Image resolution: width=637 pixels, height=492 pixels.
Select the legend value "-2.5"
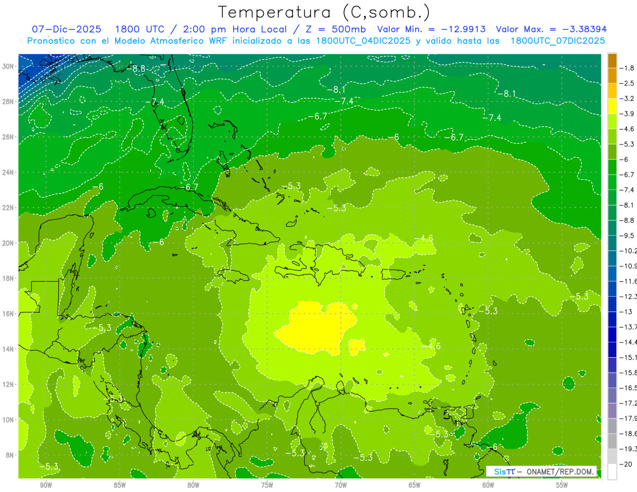628,83
